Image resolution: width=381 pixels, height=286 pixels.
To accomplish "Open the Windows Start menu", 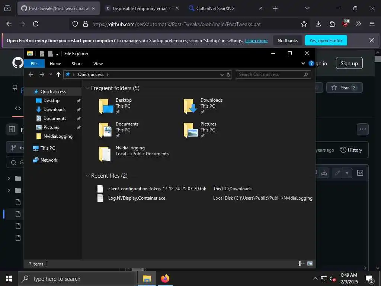I will click(x=9, y=279).
